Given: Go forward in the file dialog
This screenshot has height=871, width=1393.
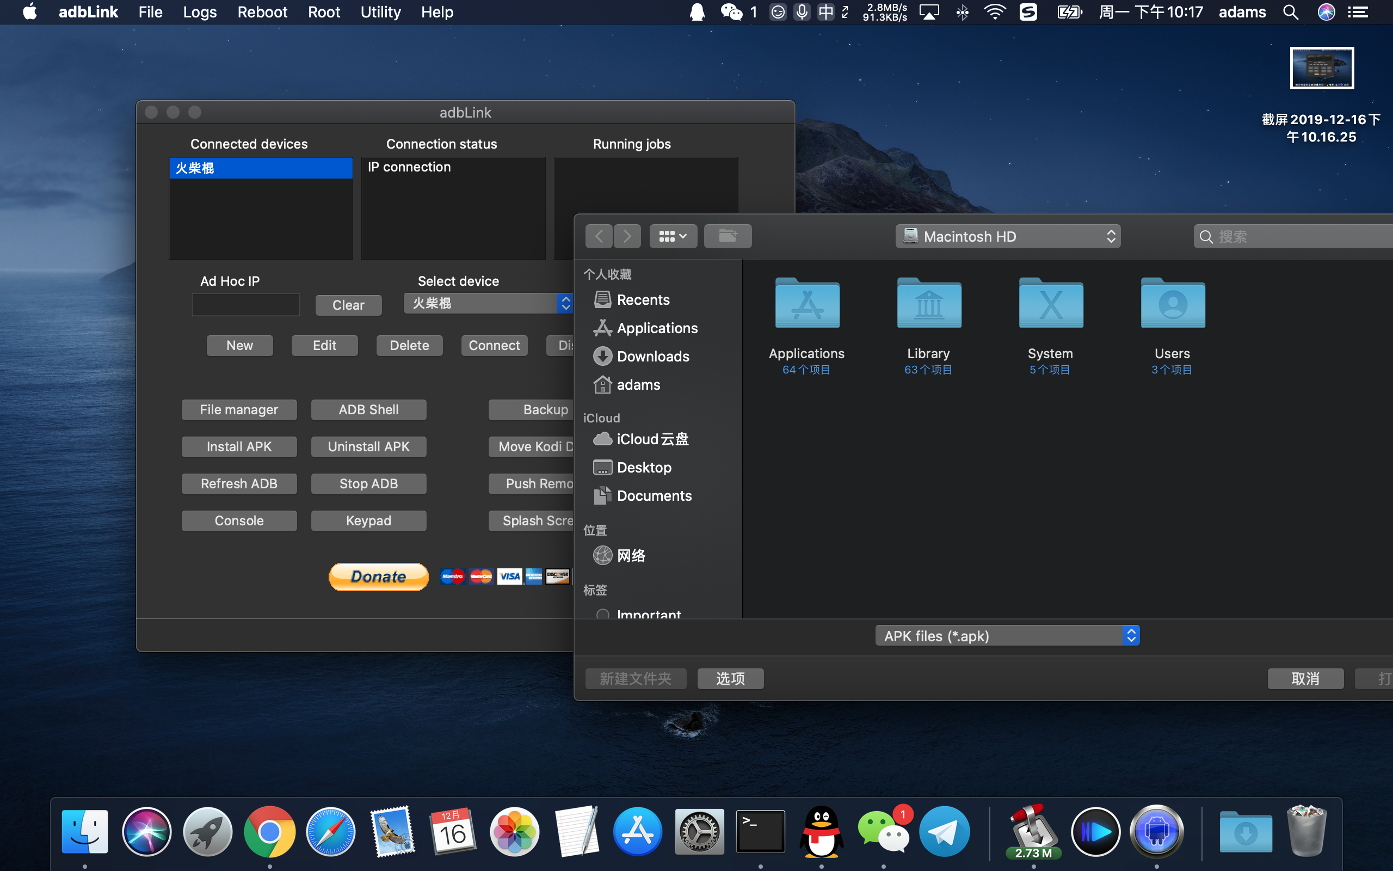Looking at the screenshot, I should click(627, 236).
